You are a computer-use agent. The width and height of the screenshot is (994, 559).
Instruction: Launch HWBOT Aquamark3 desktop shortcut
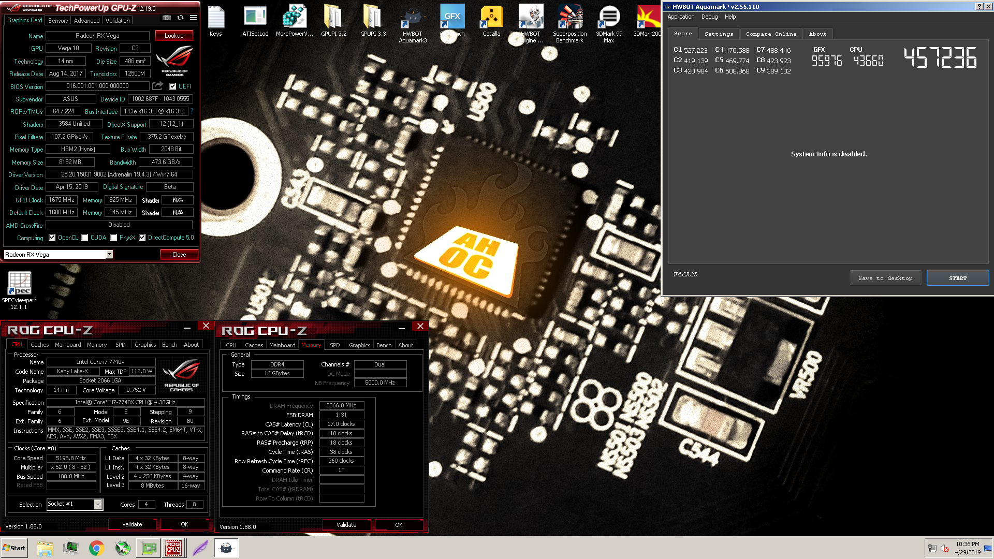click(x=413, y=24)
